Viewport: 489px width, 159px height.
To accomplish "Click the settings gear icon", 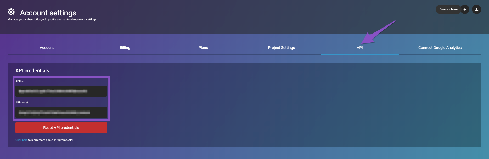I will pyautogui.click(x=11, y=12).
